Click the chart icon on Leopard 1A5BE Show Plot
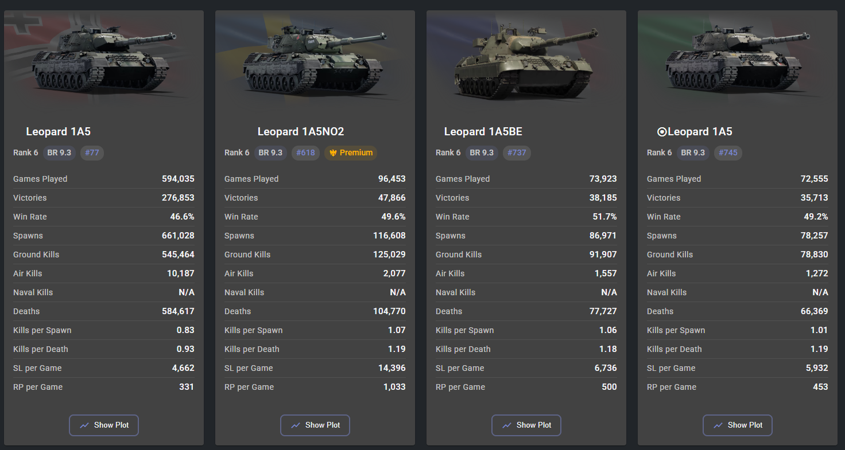The width and height of the screenshot is (845, 450). (507, 425)
